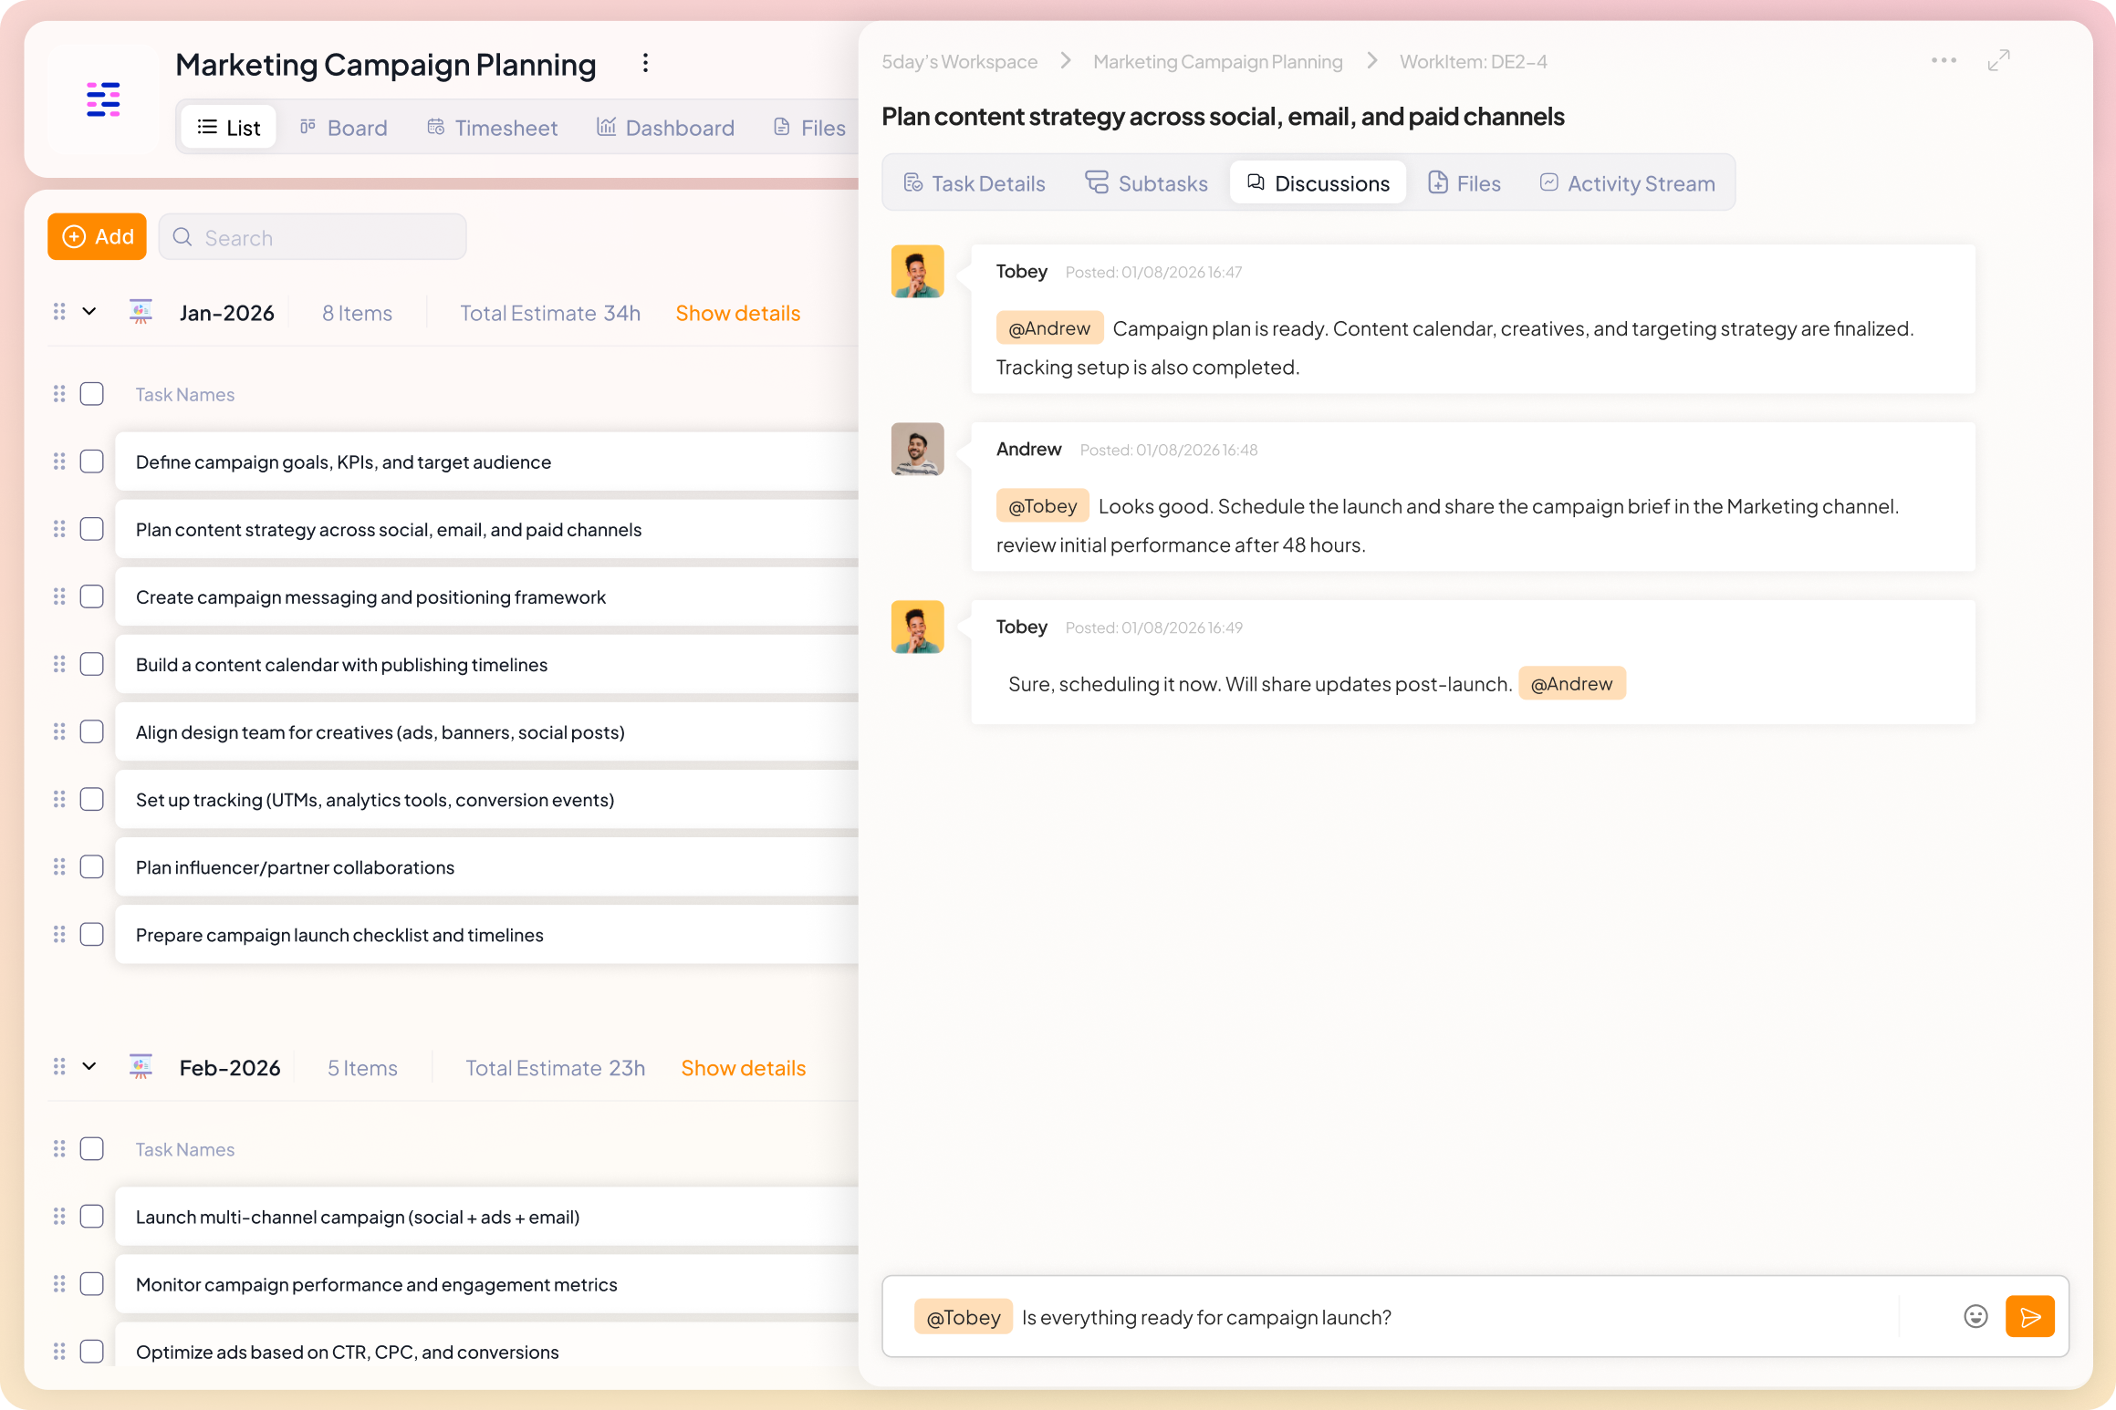
Task: Check the Launch multi-channel campaign task
Action: coord(92,1216)
